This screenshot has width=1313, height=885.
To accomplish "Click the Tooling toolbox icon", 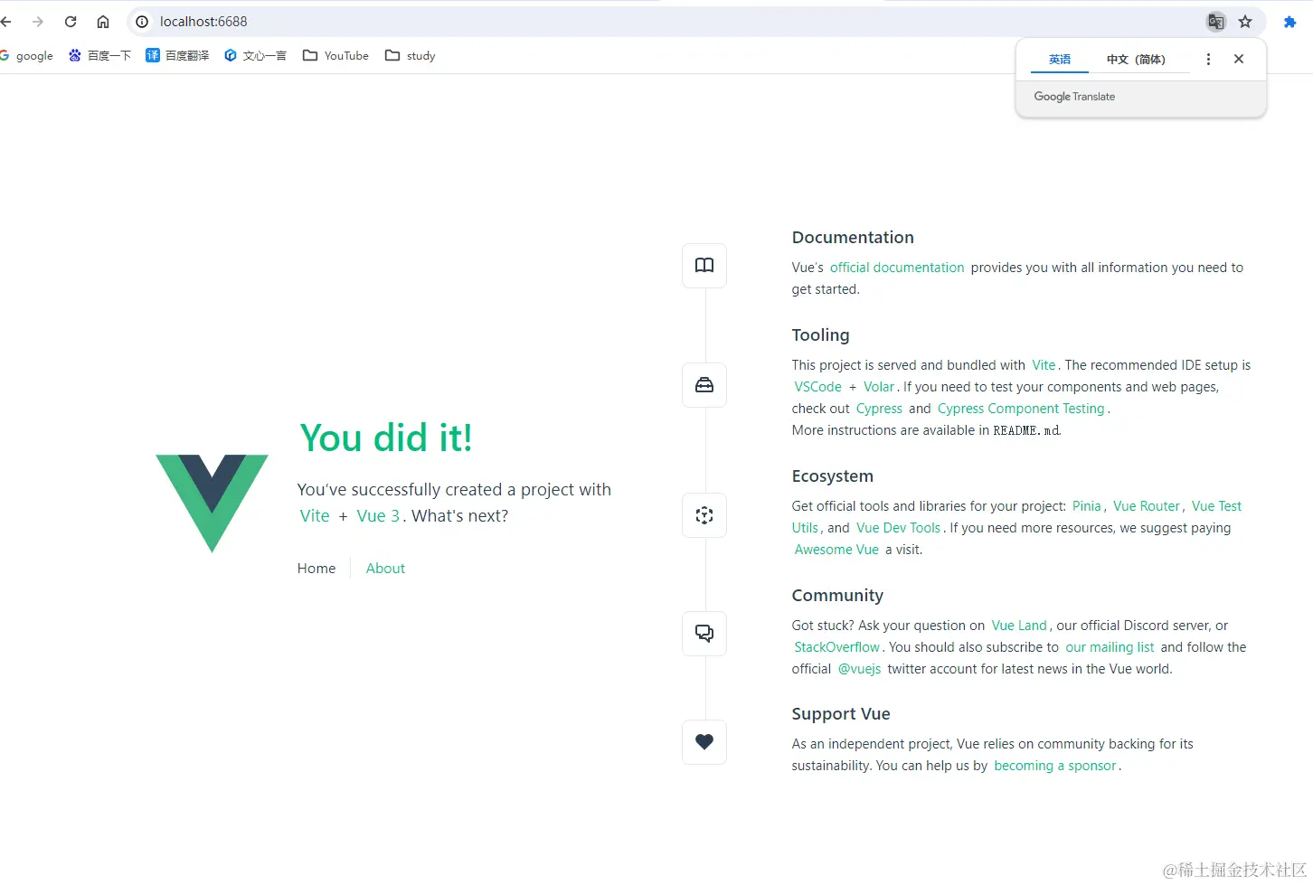I will coord(704,385).
